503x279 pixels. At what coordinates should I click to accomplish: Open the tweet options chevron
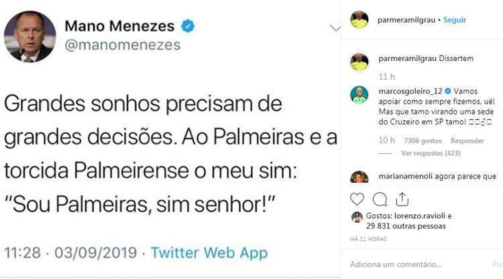[335, 29]
